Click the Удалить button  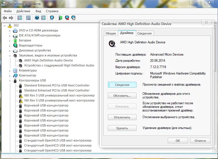pyautogui.click(x=122, y=128)
